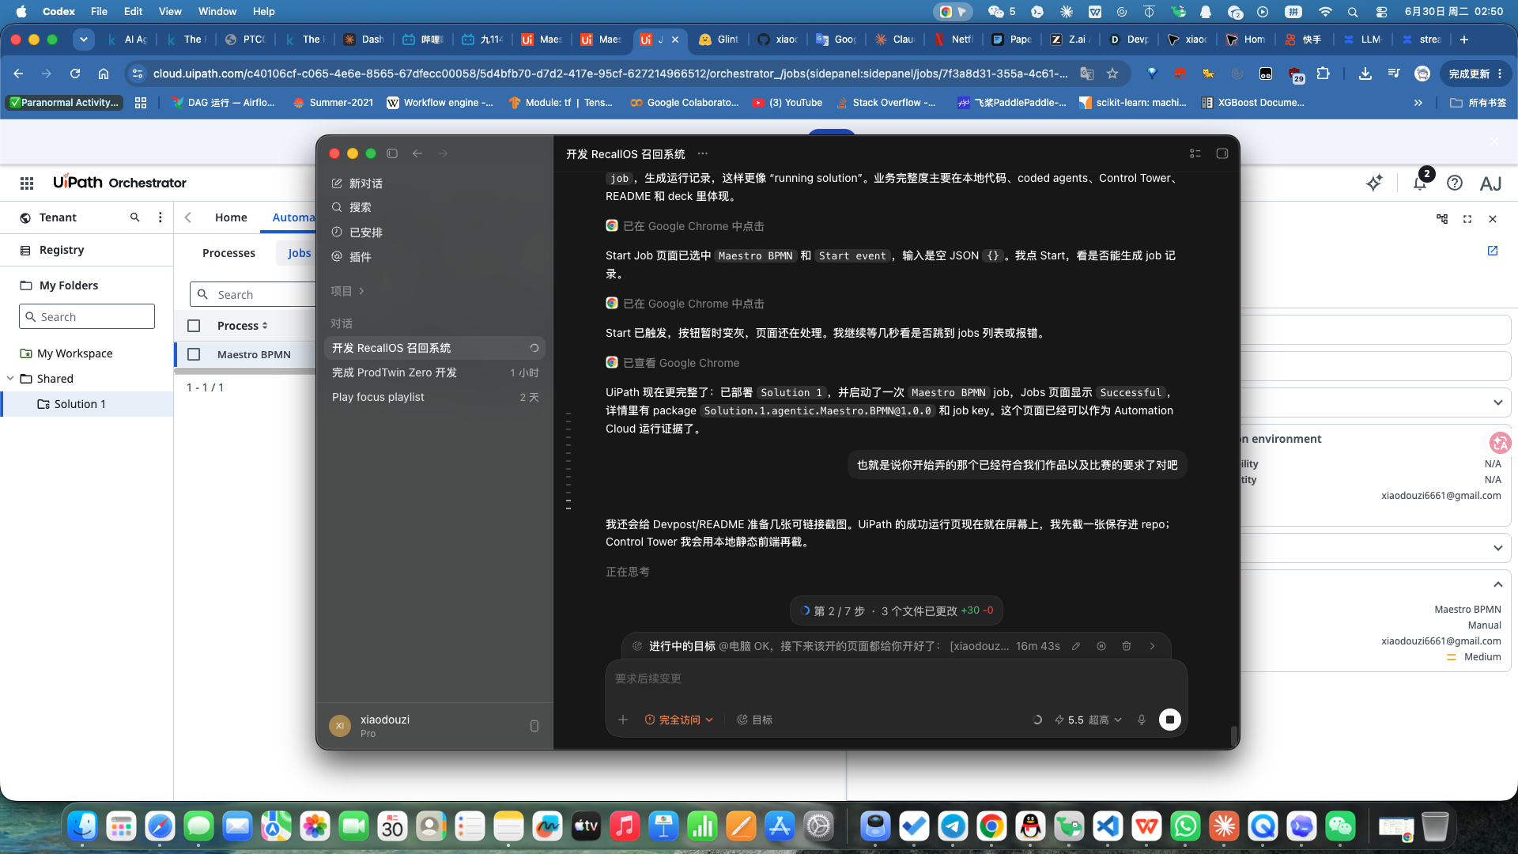The image size is (1518, 854).
Task: Open Edit menu in menu bar
Action: point(133,11)
